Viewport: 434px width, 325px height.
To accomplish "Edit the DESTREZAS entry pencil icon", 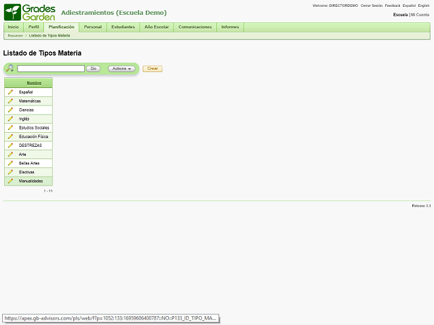I will (11, 145).
